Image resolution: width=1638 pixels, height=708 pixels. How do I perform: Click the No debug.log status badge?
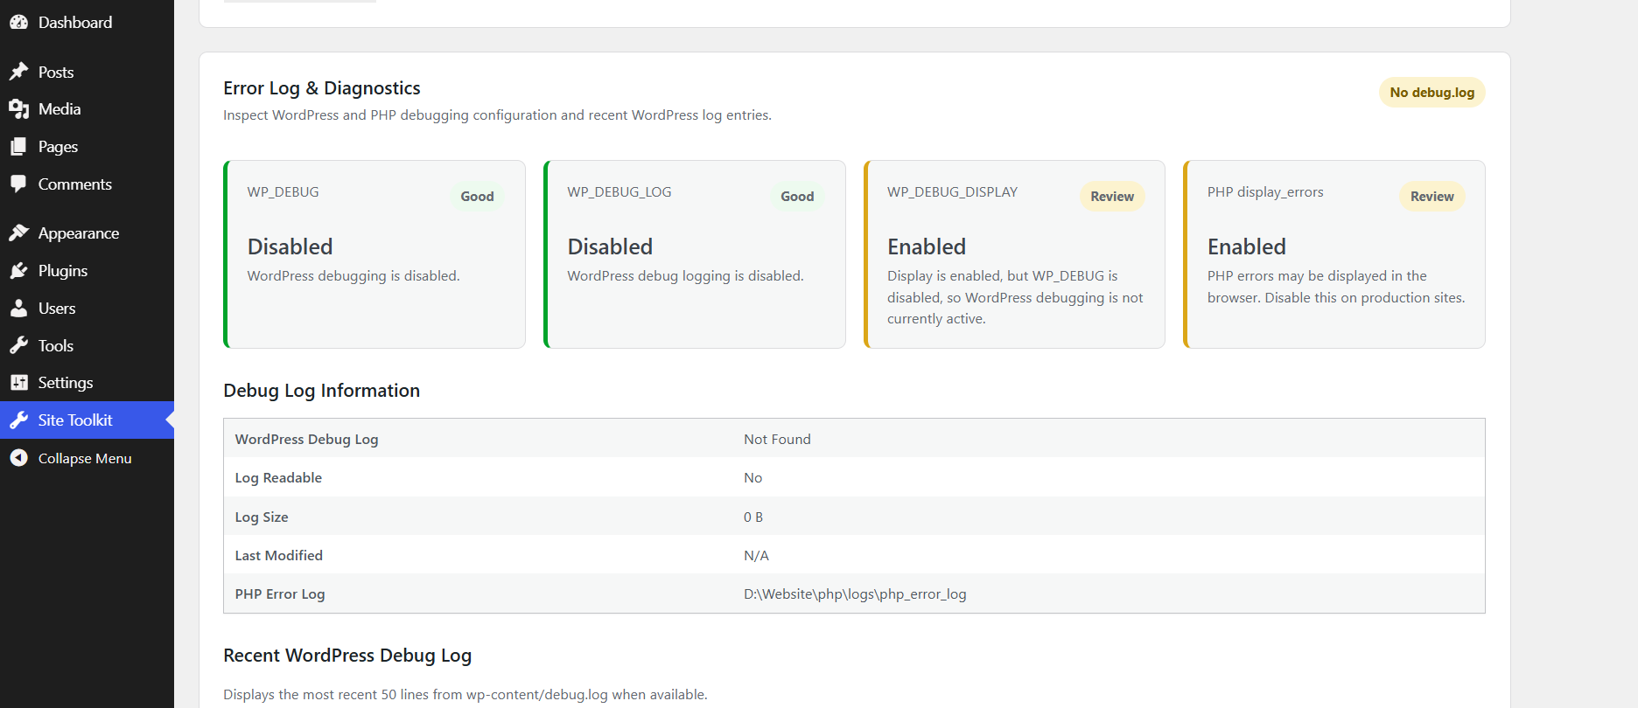point(1432,93)
